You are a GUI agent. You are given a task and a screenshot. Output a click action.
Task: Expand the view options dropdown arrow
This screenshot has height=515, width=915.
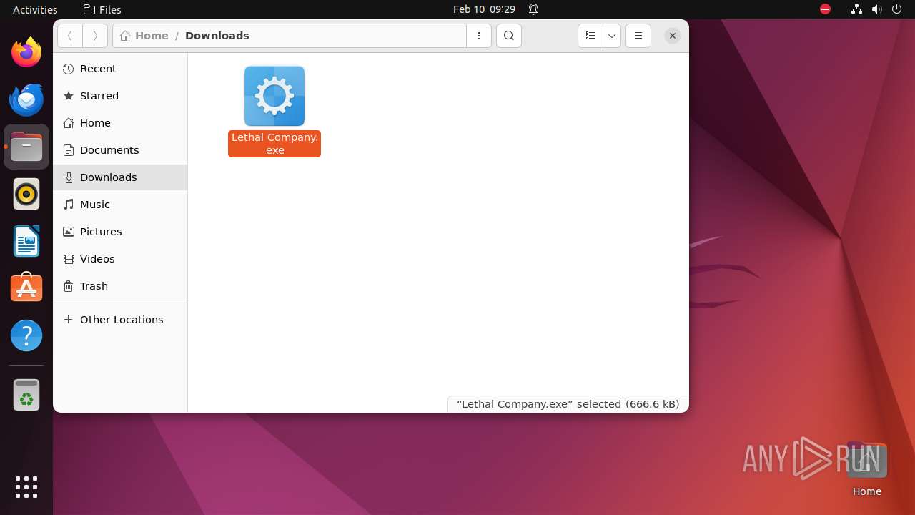click(x=612, y=36)
